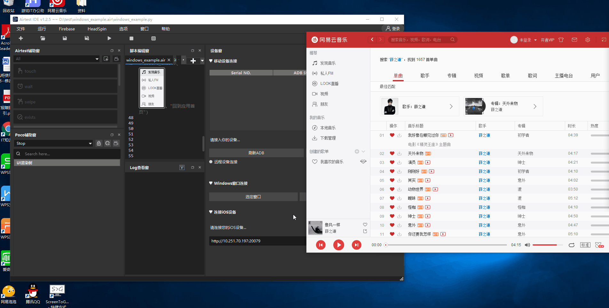Adjust the red volume slider
609x308 pixels.
(548, 245)
